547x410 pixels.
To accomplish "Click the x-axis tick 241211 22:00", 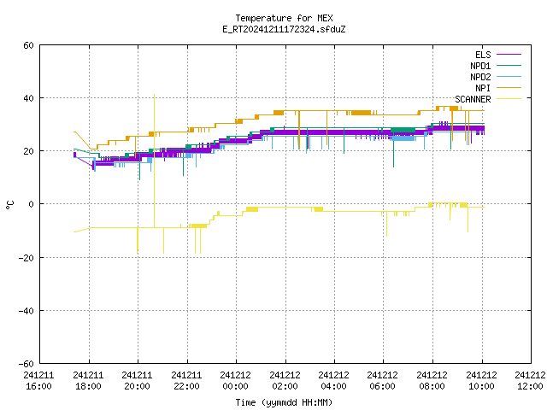I will point(186,381).
